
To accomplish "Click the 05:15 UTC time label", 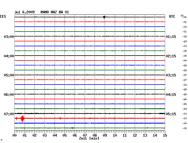I will point(171,114).
